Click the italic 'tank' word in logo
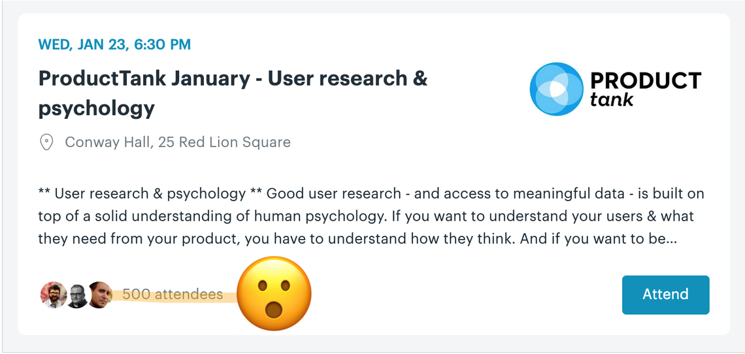This screenshot has height=354, width=745. click(612, 99)
